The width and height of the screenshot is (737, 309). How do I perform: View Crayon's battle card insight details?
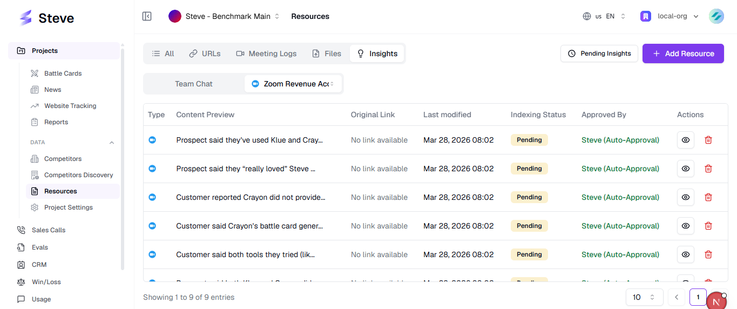[686, 226]
